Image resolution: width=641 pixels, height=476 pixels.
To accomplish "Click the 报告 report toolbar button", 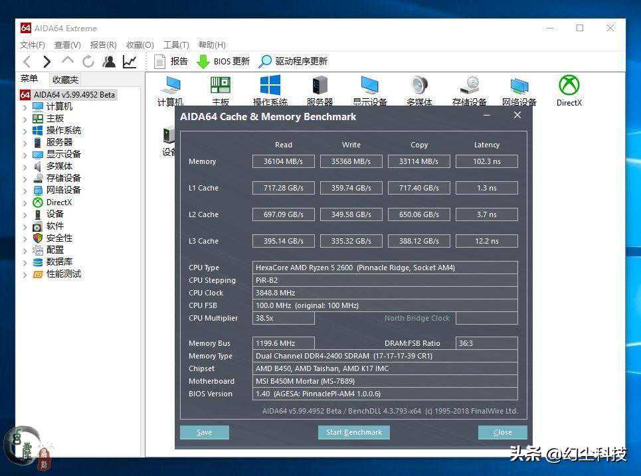I will [x=171, y=62].
